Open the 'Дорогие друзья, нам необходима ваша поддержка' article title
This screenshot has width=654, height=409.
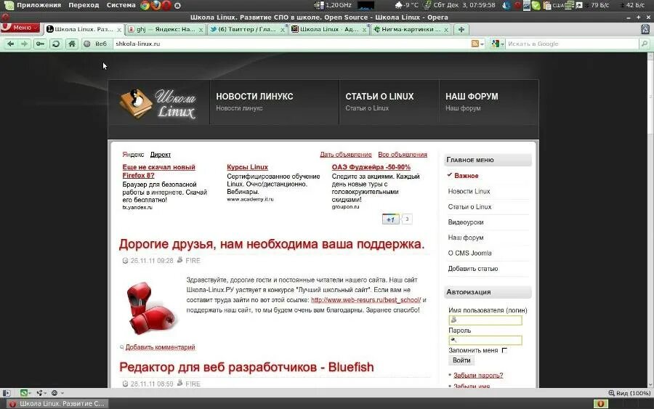[272, 244]
